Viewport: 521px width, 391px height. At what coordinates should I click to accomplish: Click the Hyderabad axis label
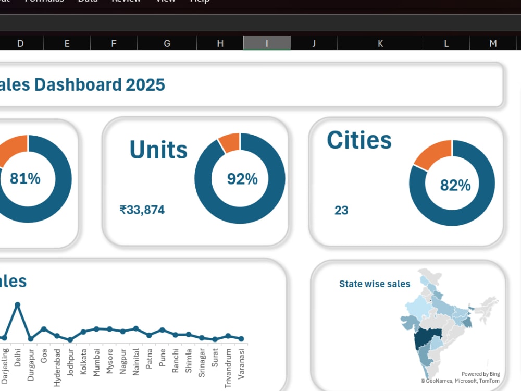[57, 368]
